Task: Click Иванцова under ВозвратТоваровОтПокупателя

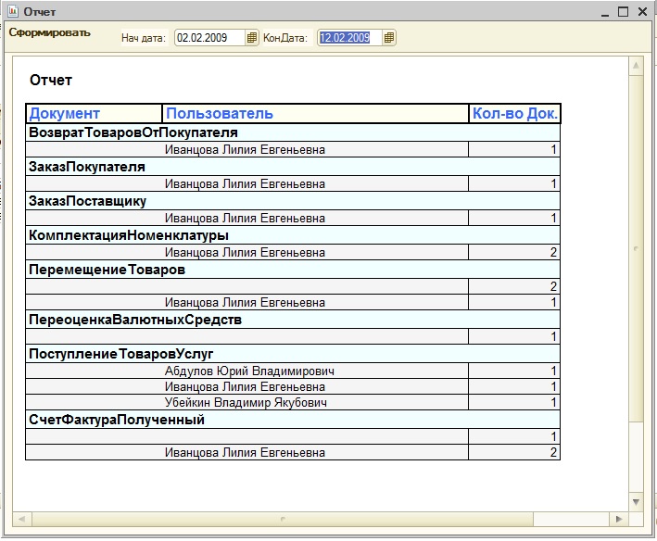Action: point(245,150)
